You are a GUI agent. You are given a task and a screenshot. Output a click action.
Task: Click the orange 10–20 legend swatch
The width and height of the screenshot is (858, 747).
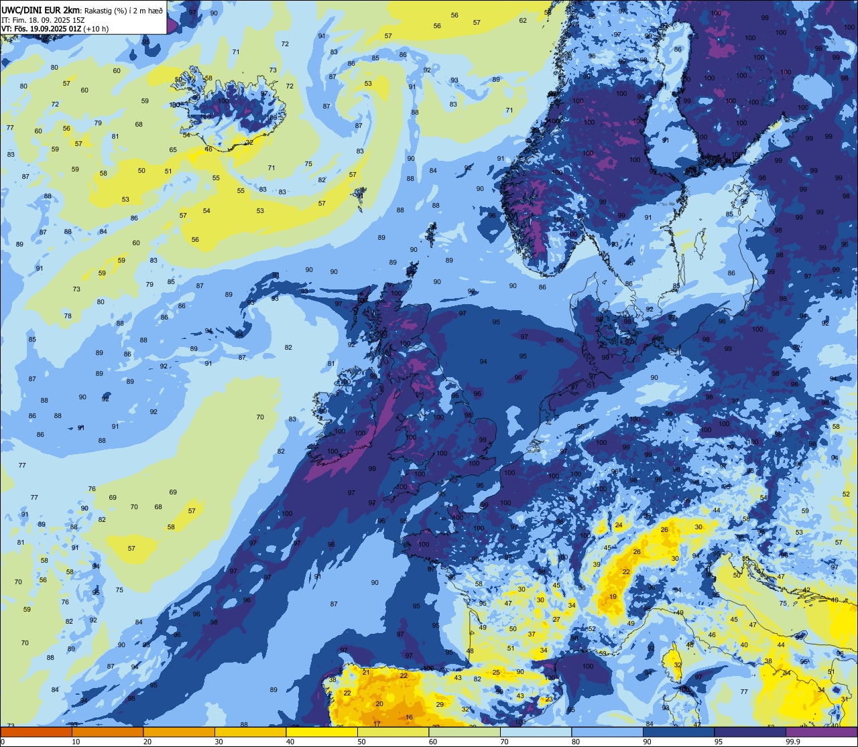coord(107,732)
